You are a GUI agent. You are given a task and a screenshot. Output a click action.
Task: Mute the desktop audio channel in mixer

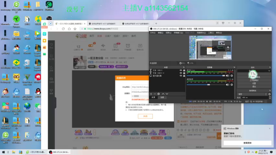tap(228, 85)
